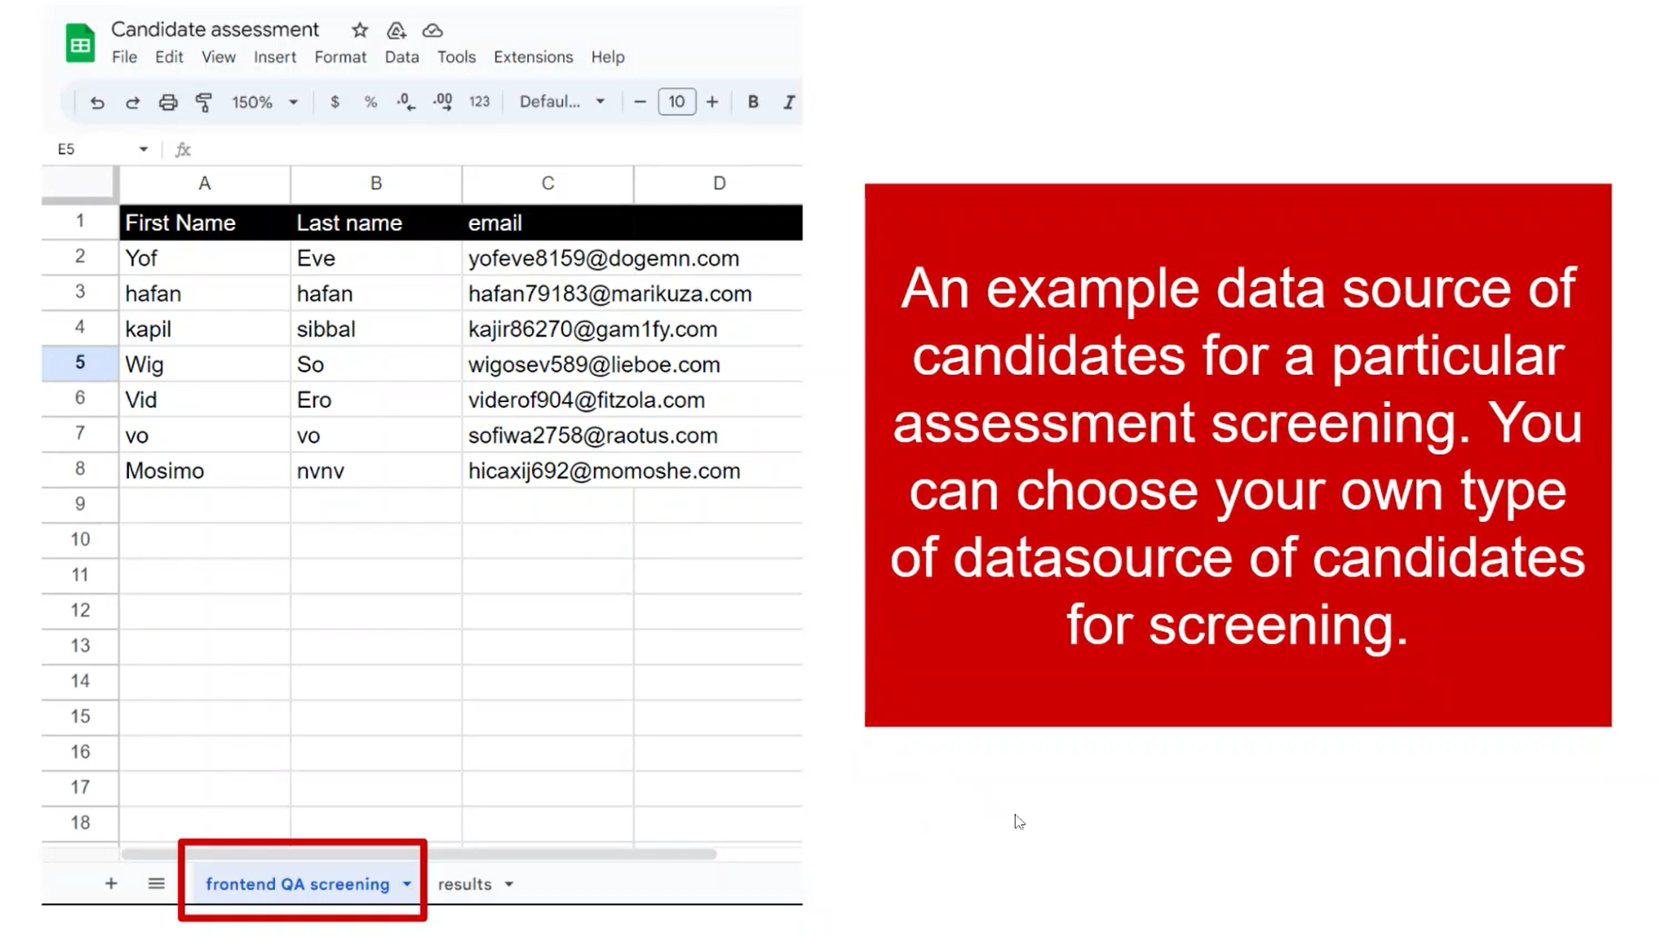The height and width of the screenshot is (936, 1658).
Task: Increase font size with plus button
Action: pyautogui.click(x=712, y=102)
